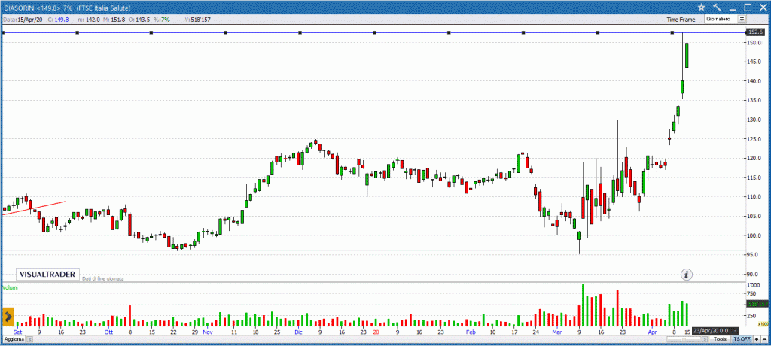
Task: Click the info circle icon on chart
Action: pyautogui.click(x=687, y=275)
